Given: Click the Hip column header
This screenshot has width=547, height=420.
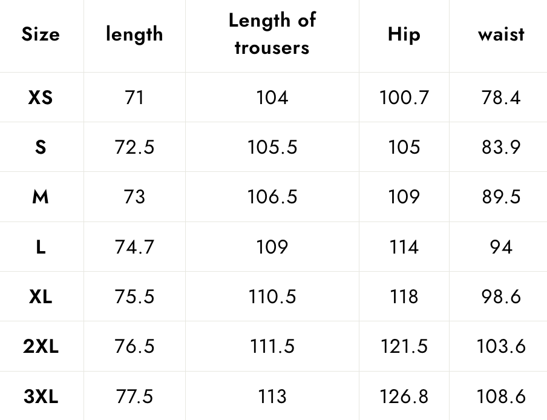Looking at the screenshot, I should point(404,34).
